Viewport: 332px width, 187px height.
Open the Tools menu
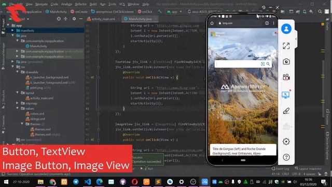(112, 4)
